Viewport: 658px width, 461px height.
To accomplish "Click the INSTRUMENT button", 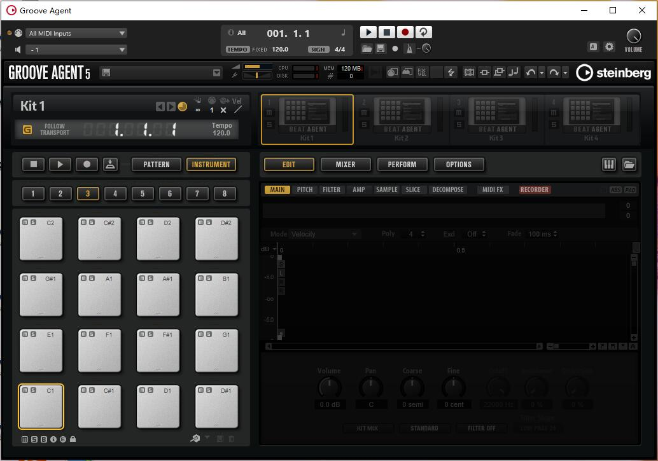I will tap(211, 164).
